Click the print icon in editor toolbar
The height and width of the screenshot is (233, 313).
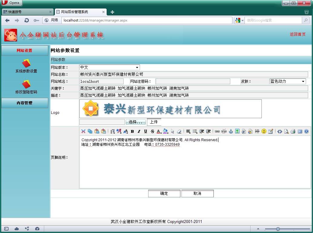(x=293, y=131)
